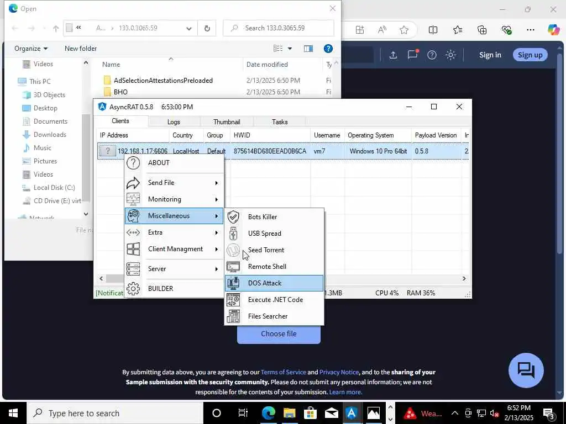Open the floating chat bubble button
Screen dimensions: 566x424
[x=526, y=370]
